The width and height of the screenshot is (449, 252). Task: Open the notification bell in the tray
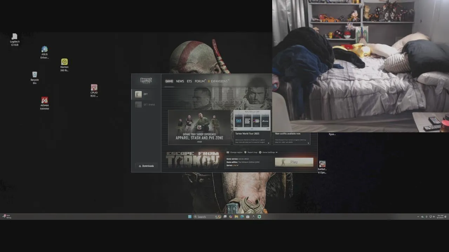pos(446,217)
